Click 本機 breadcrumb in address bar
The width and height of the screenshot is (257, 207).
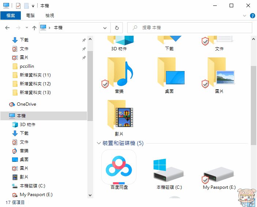[58, 28]
